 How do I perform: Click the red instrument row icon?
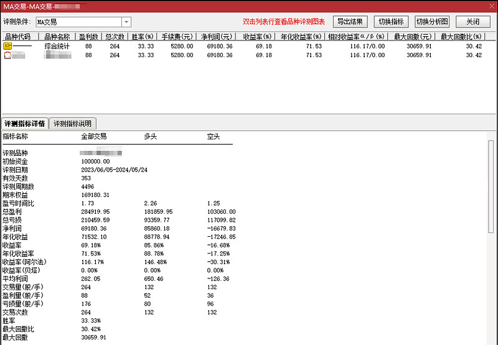click(7, 55)
